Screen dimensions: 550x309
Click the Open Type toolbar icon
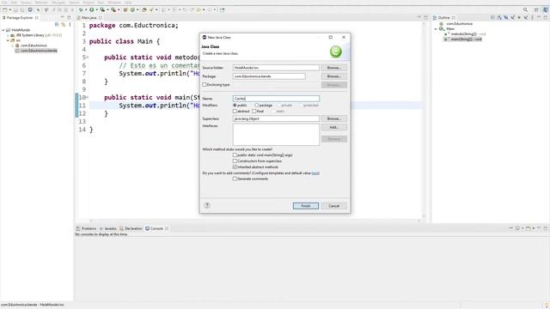pos(144,9)
